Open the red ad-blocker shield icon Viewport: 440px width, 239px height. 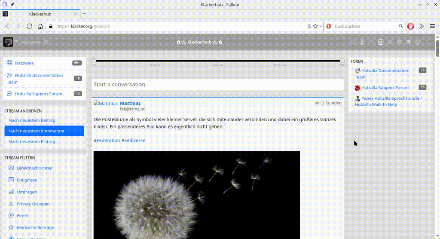point(410,26)
